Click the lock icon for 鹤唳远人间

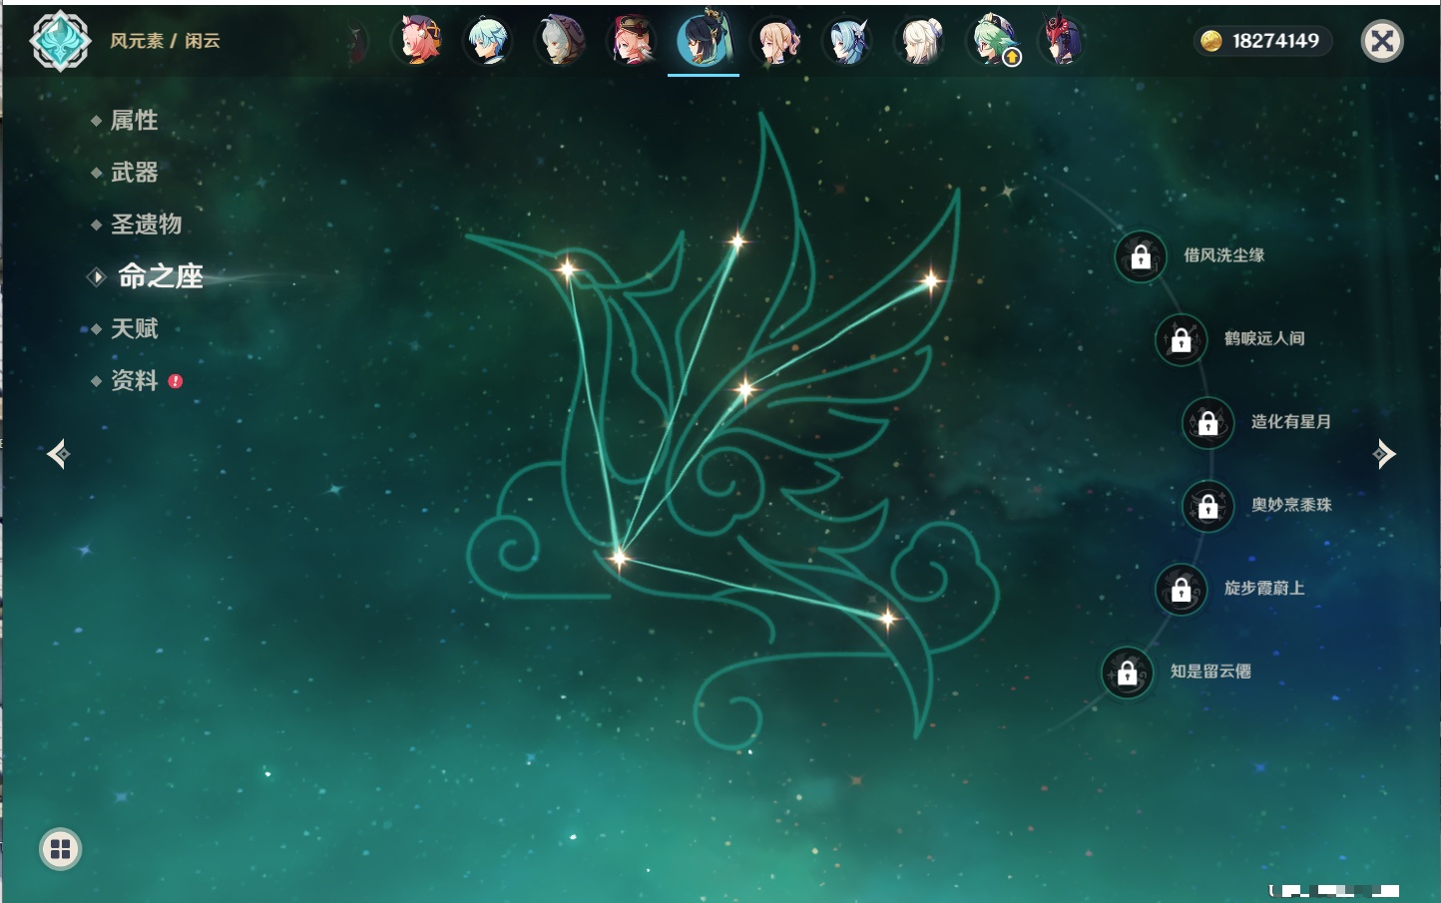tap(1182, 339)
